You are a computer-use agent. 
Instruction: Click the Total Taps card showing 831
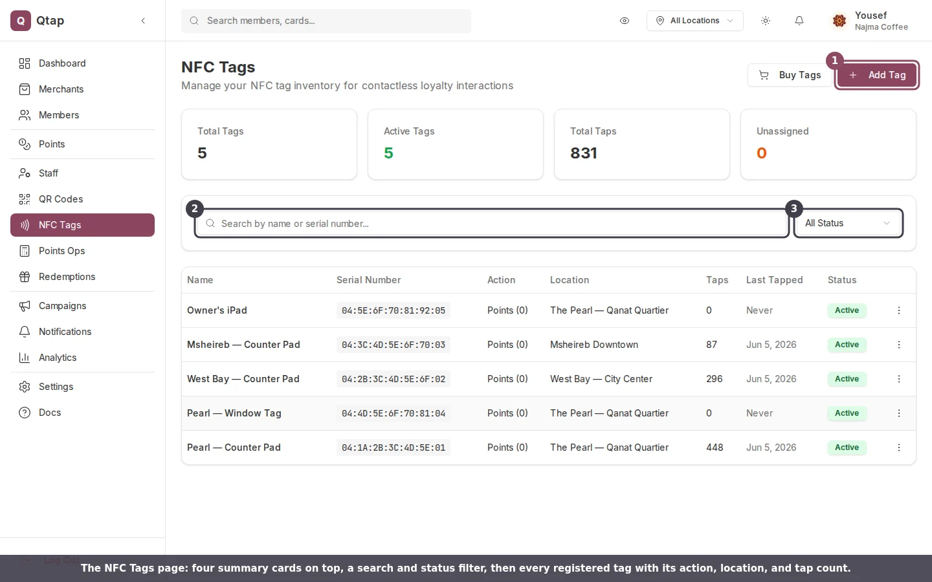[x=642, y=144]
